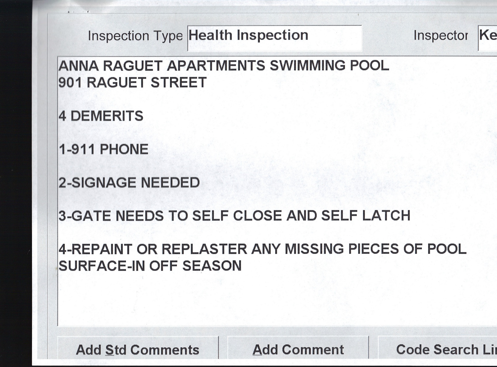
Task: Click the Inspection Type label
Action: [x=135, y=36]
